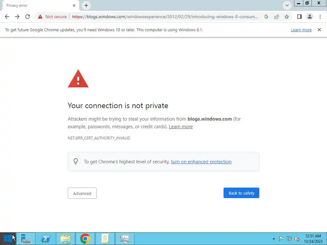This screenshot has height=245, width=327.
Task: Open the taskbar clock showing 12:51 AM
Action: [313, 239]
